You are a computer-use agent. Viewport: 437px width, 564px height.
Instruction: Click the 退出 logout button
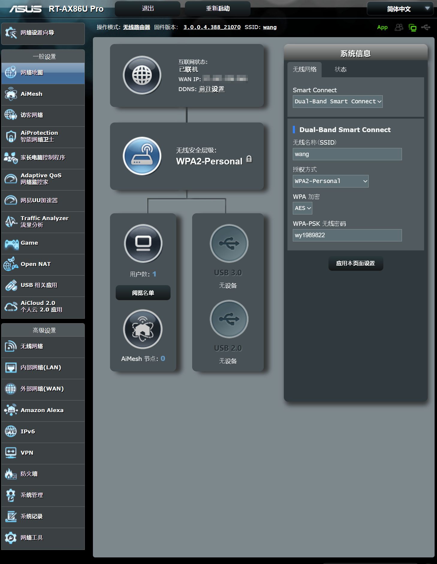pyautogui.click(x=147, y=8)
